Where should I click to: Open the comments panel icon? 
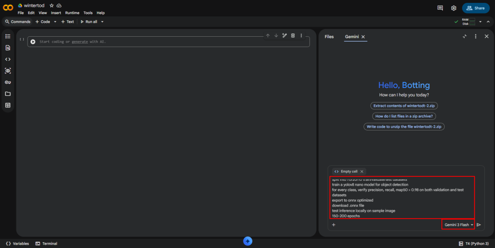(440, 8)
